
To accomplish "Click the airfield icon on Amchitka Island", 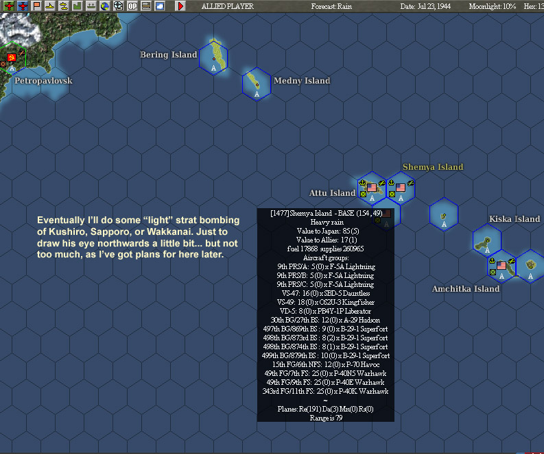I will [x=511, y=261].
